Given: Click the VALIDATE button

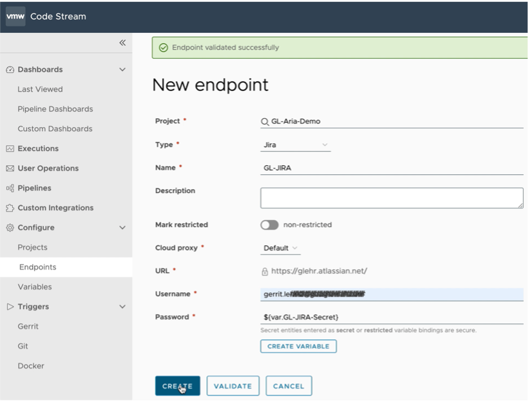Looking at the screenshot, I should (233, 386).
